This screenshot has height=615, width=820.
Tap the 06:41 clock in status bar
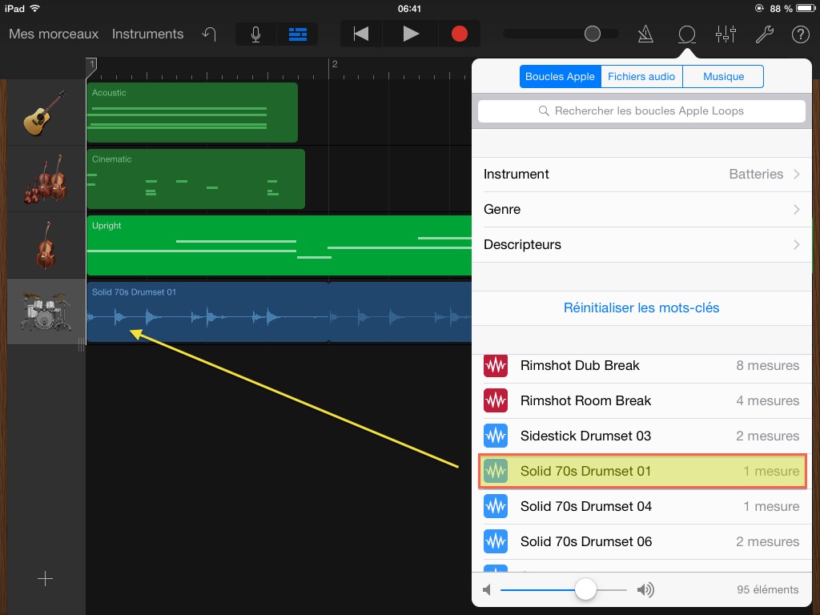click(409, 8)
